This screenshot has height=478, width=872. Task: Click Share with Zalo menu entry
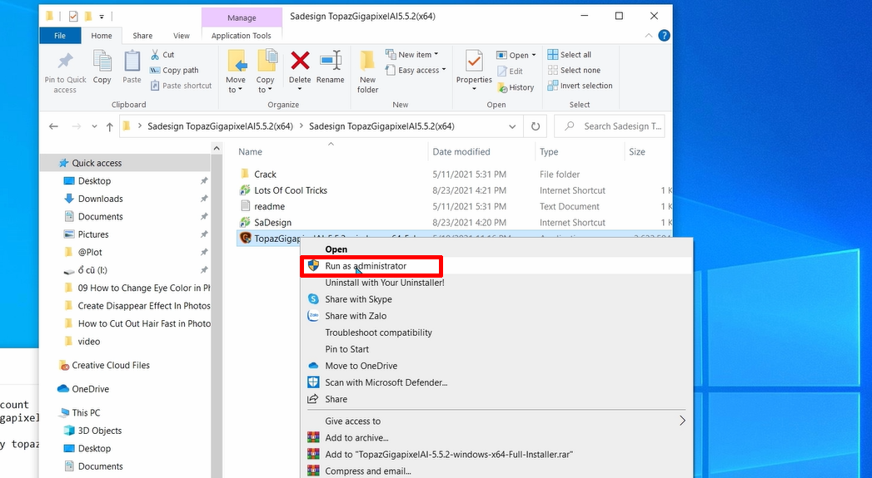pyautogui.click(x=356, y=316)
